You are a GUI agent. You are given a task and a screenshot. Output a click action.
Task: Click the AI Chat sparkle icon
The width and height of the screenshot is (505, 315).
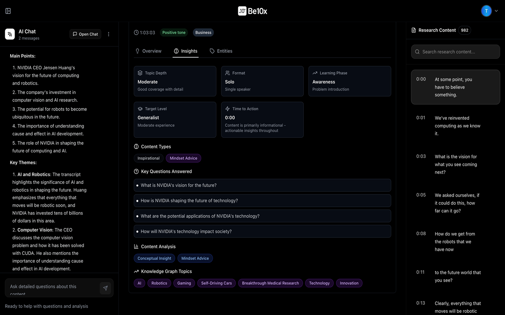tap(10, 34)
